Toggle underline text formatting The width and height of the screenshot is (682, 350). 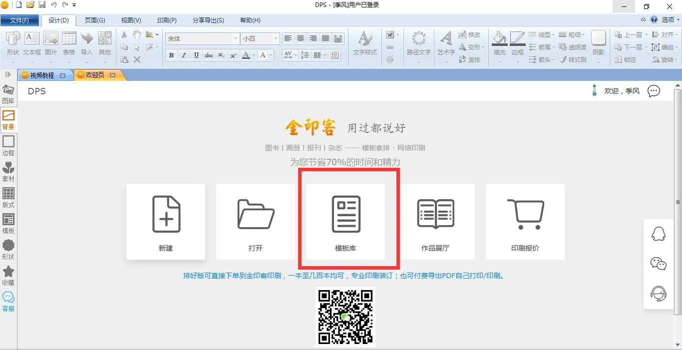(x=196, y=55)
